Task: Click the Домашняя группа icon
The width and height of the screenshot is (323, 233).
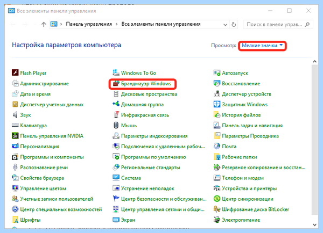Action: (x=116, y=104)
